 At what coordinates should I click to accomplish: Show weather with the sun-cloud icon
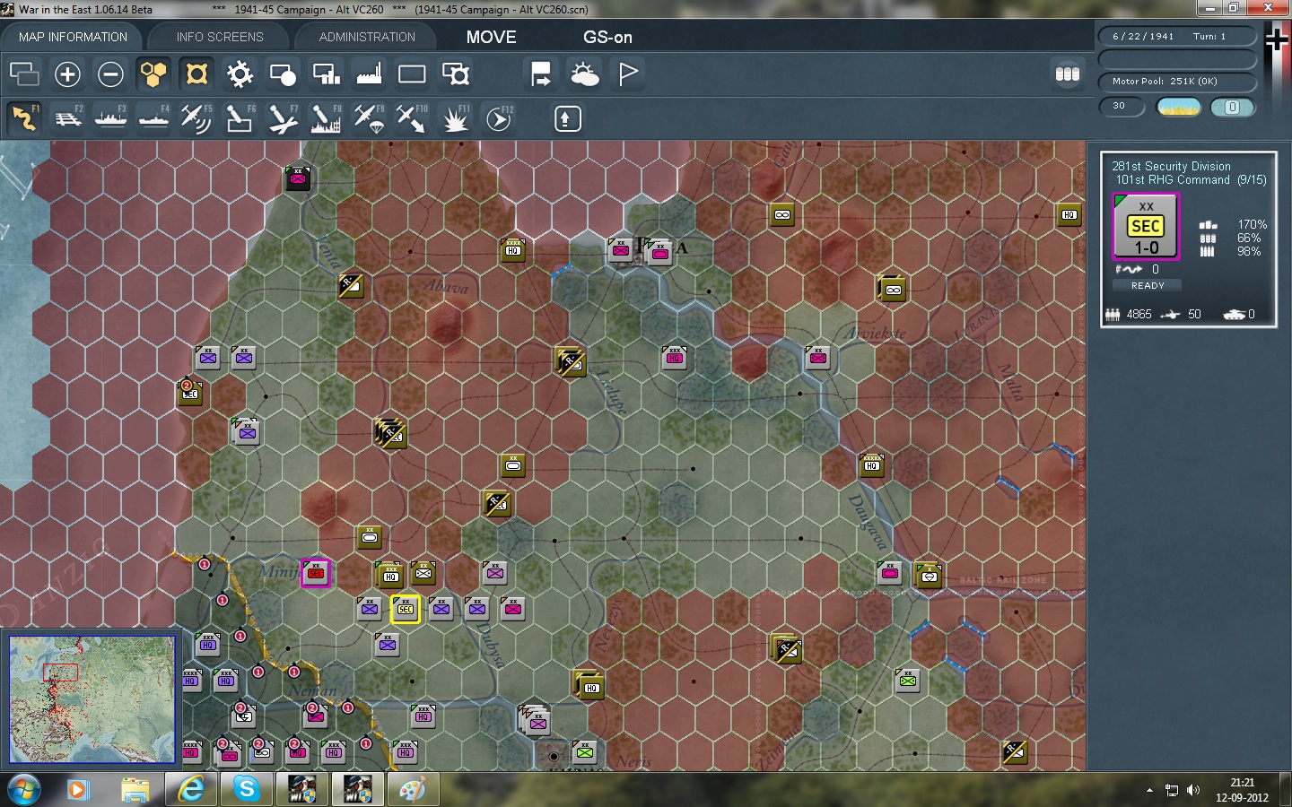click(584, 74)
